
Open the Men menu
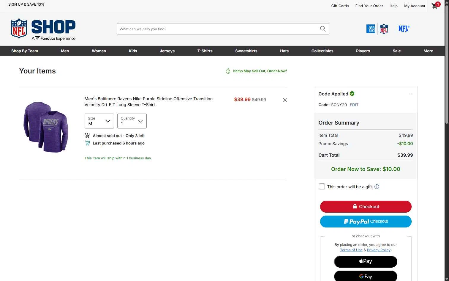pyautogui.click(x=65, y=51)
